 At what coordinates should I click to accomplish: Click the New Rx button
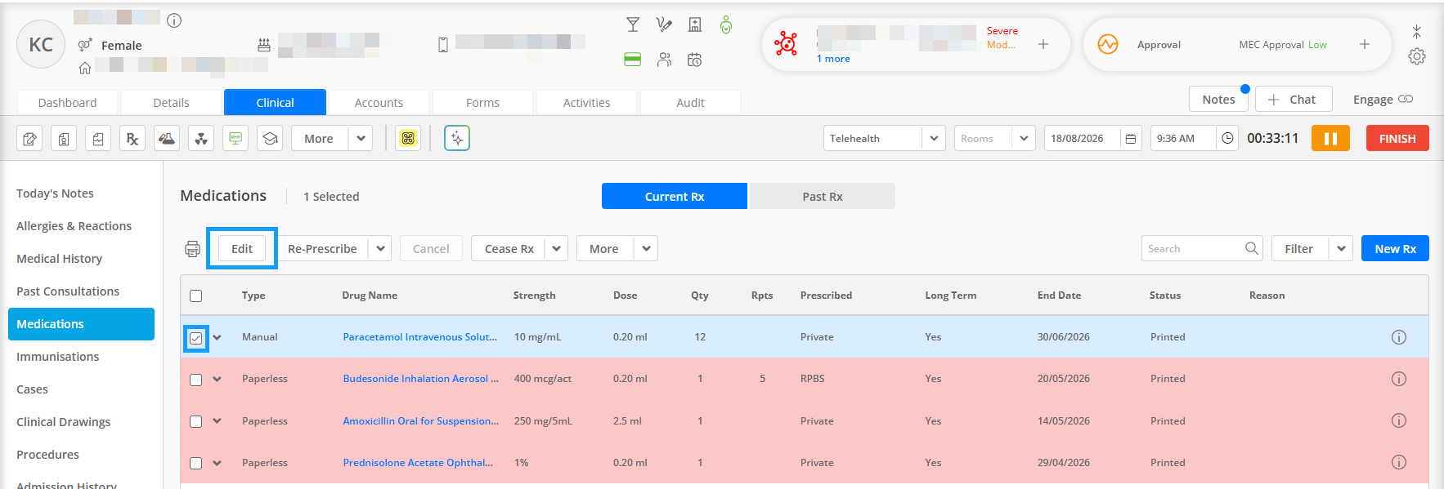(1395, 249)
